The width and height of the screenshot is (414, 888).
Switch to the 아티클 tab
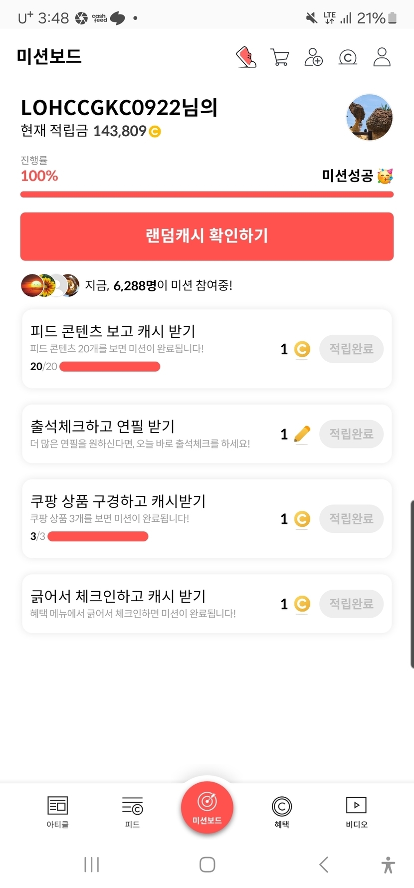tap(57, 812)
